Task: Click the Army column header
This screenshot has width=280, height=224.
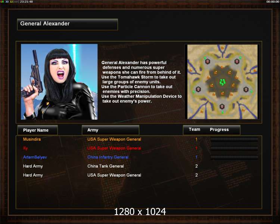Action: coord(111,130)
